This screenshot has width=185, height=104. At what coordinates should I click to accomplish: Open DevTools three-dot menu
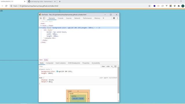118,18
